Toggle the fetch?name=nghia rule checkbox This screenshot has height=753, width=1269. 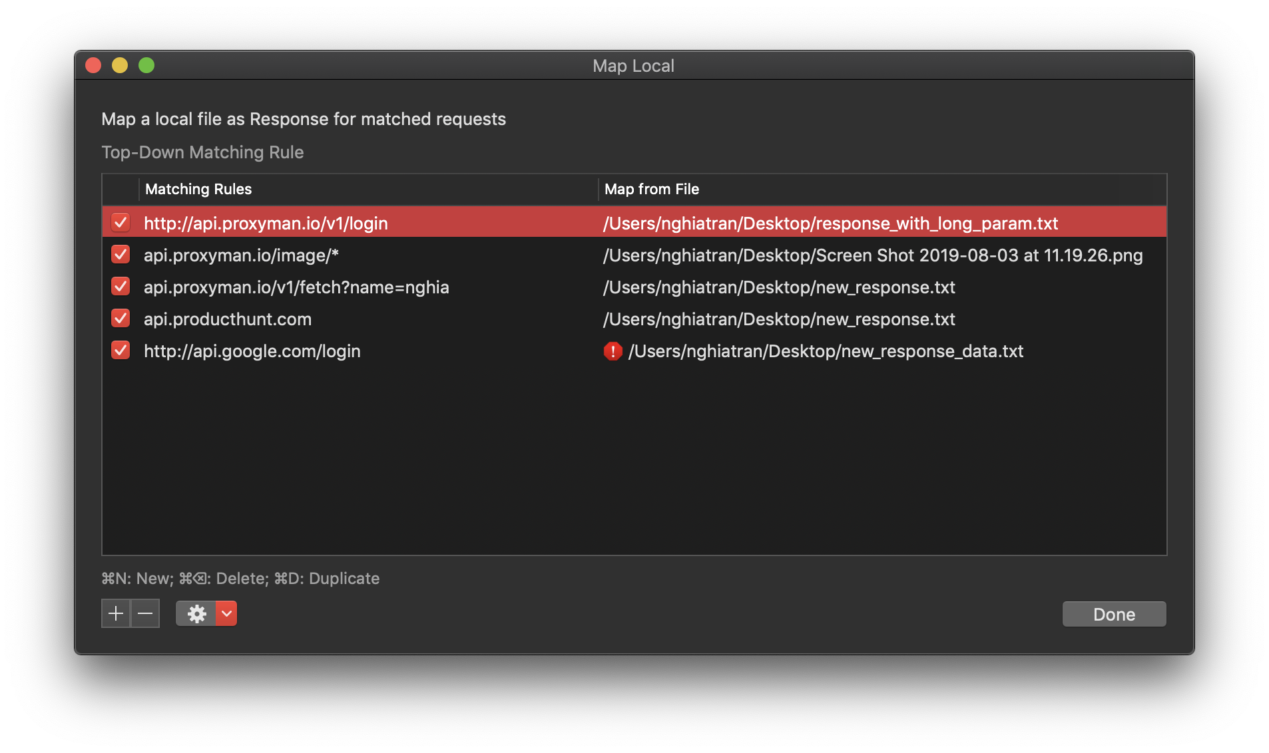[121, 287]
